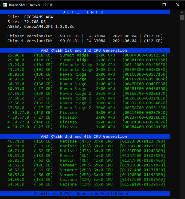Click Matisse row with address 0123FD00-0124CD80

(x=86, y=151)
